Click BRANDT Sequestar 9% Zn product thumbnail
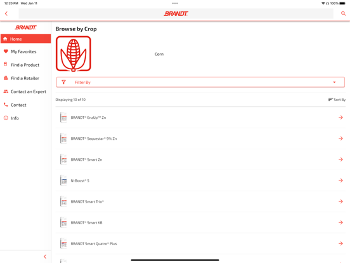The width and height of the screenshot is (350, 263). pyautogui.click(x=63, y=138)
